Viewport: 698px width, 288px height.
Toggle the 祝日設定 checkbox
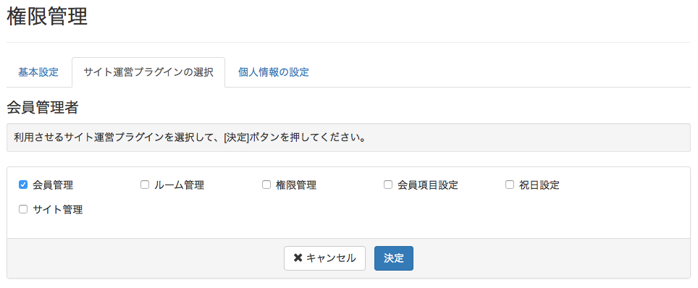(x=510, y=185)
